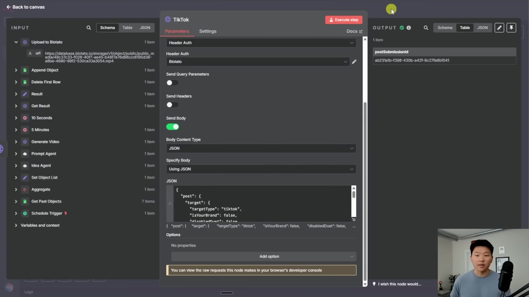The image size is (529, 297).
Task: Edit output with the pencil button
Action: point(499,28)
